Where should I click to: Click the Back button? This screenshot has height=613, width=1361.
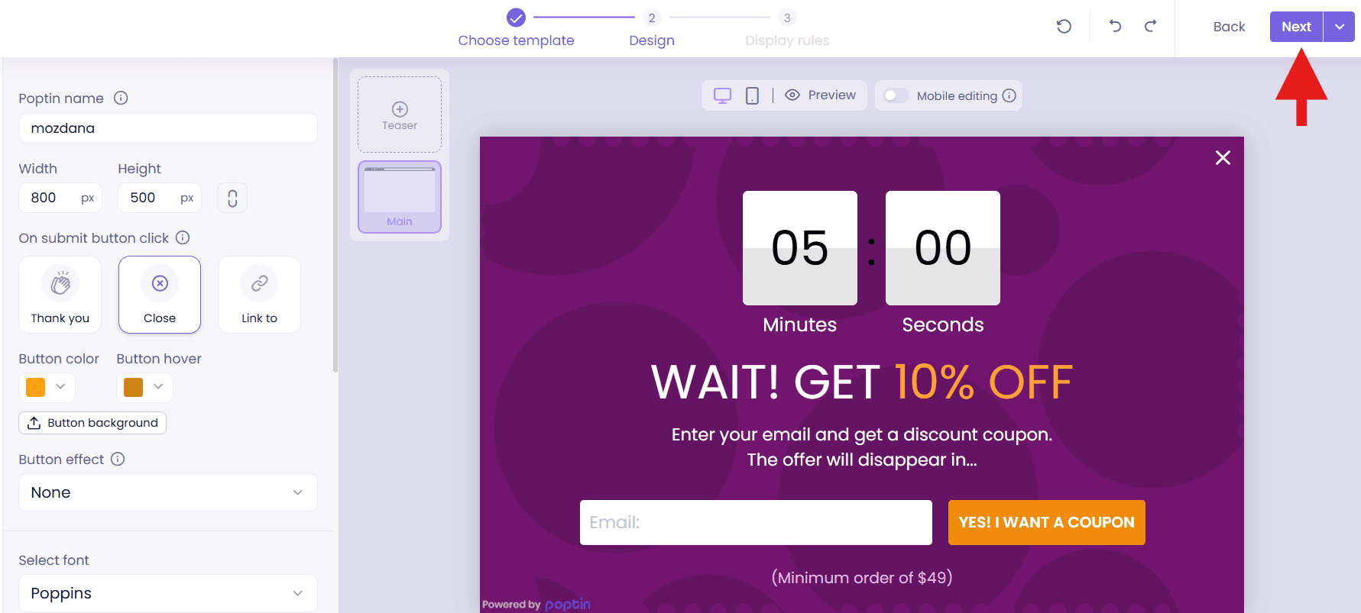1229,27
